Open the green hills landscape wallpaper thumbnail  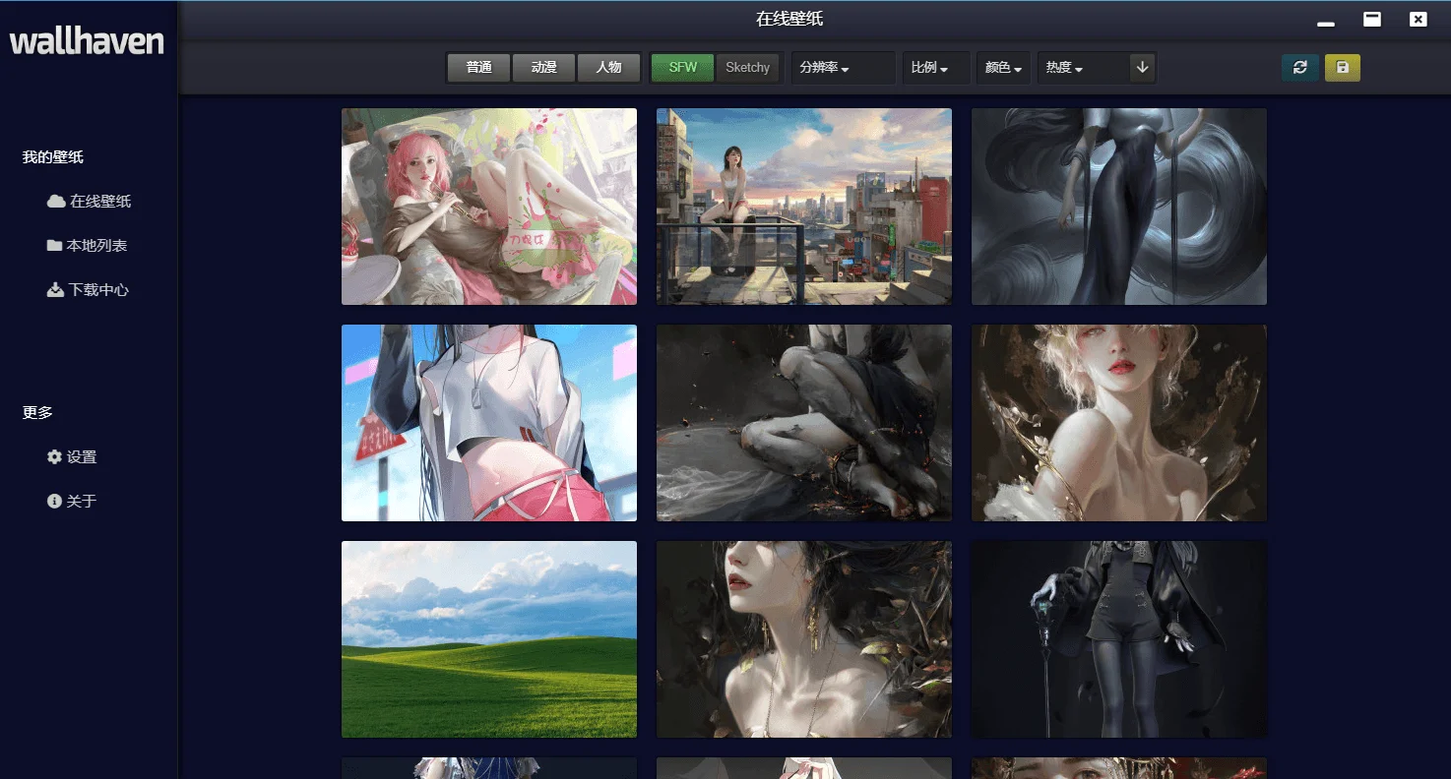[x=488, y=639]
